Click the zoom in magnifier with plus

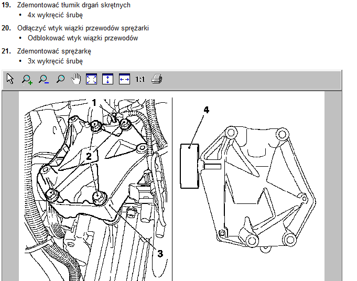click(x=27, y=79)
